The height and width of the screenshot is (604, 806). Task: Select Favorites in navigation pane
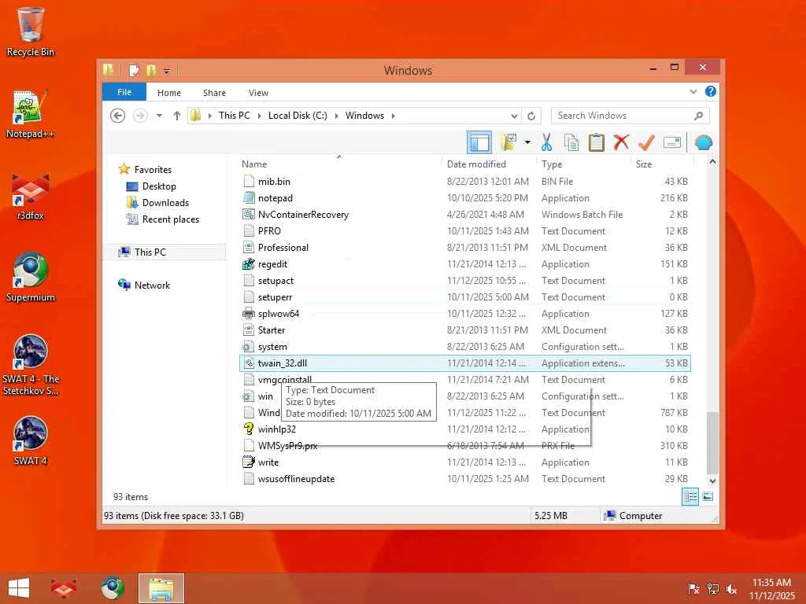pos(153,170)
